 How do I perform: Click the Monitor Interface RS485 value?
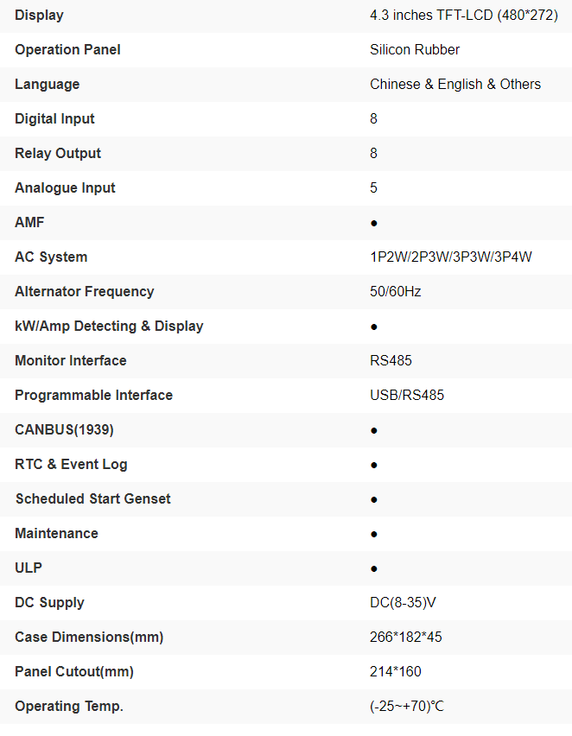point(391,360)
